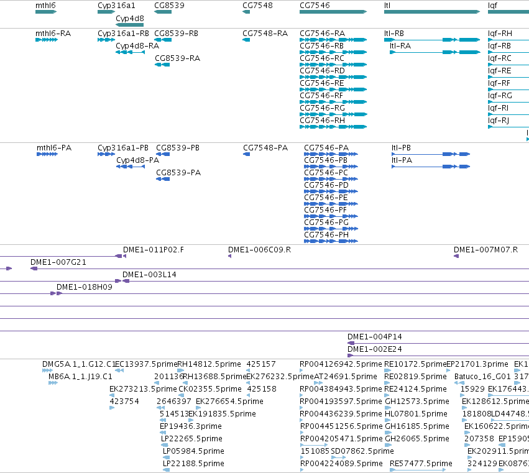
Task: Click protein CG7548-PA arrow
Action: click(247, 154)
